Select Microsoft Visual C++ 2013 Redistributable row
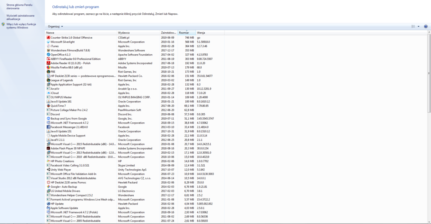Image resolution: width=431 pixels, height=224 pixels. click(134, 152)
